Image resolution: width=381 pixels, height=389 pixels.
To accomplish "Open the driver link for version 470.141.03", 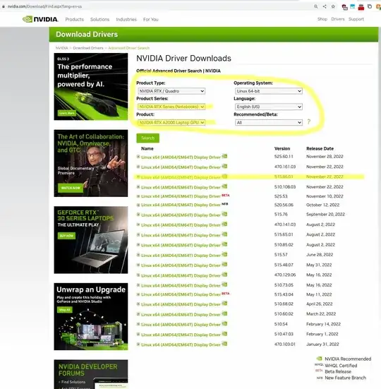I will click(181, 225).
